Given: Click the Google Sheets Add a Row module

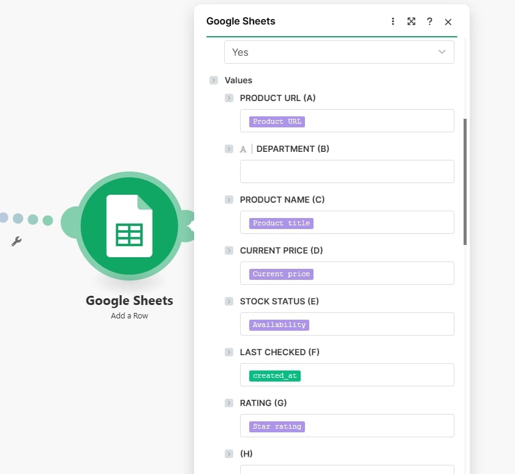Looking at the screenshot, I should click(x=129, y=225).
